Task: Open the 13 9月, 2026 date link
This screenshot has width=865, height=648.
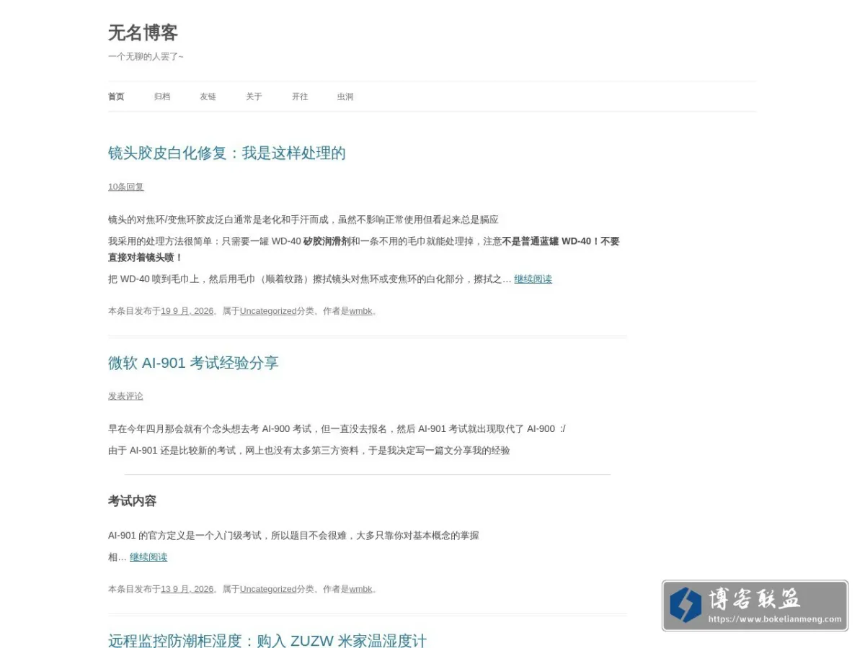Action: [x=187, y=589]
